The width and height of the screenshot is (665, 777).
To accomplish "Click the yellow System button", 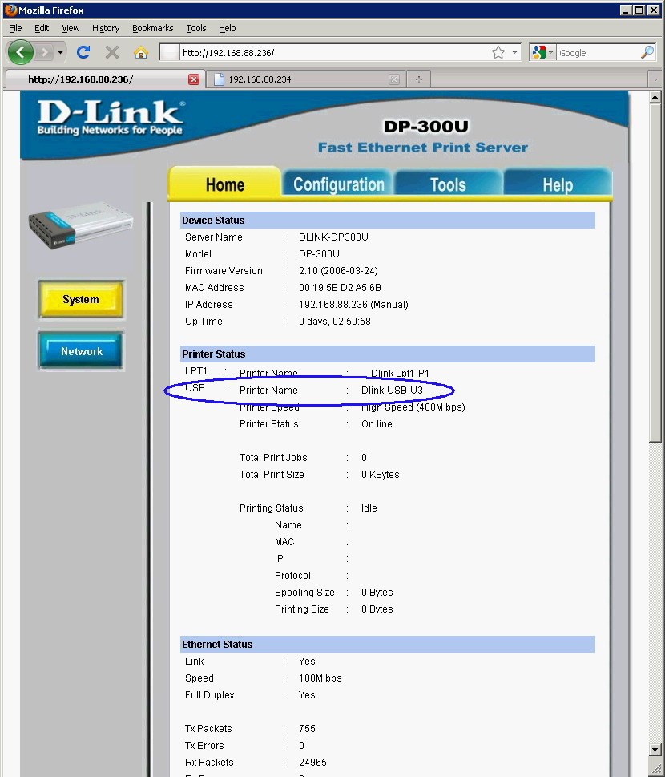I will [81, 299].
